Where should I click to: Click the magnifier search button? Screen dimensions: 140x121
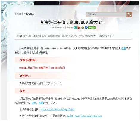click(129, 15)
